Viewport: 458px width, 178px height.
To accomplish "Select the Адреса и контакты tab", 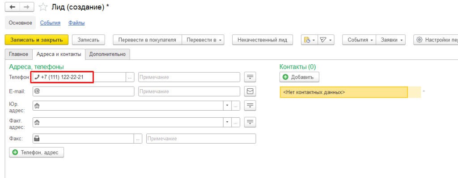I will [59, 54].
